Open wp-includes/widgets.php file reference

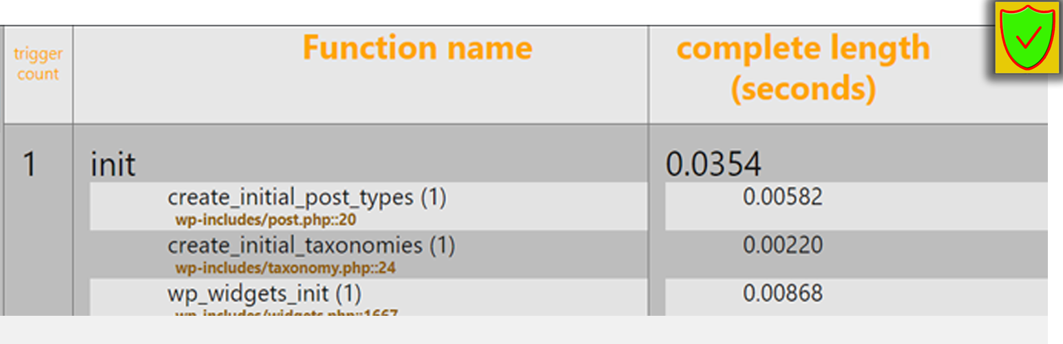286,314
